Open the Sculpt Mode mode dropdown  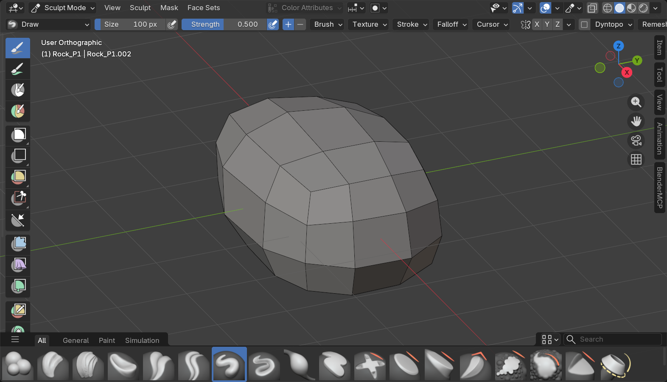point(62,8)
